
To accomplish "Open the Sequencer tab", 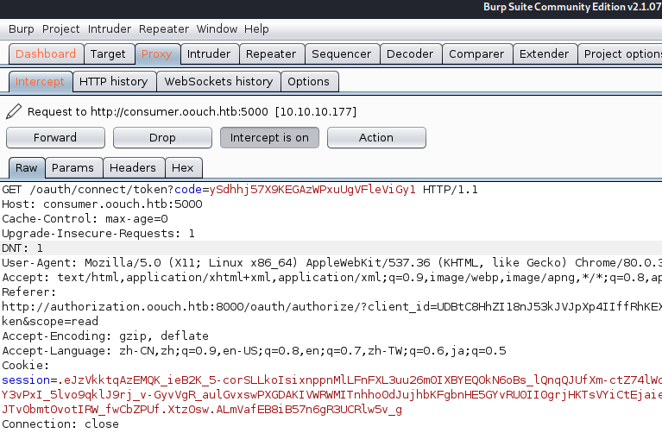I will click(x=341, y=54).
